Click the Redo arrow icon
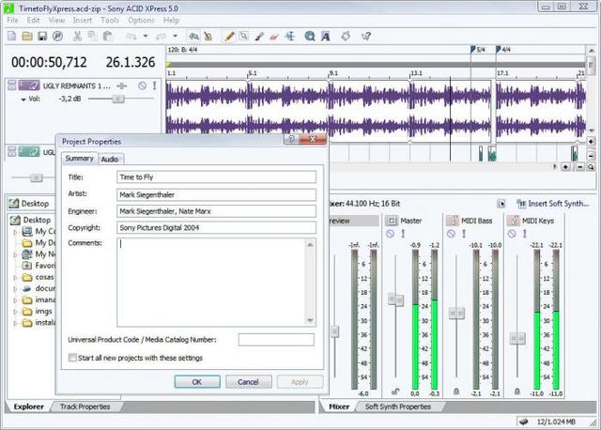601x430 pixels. click(161, 37)
